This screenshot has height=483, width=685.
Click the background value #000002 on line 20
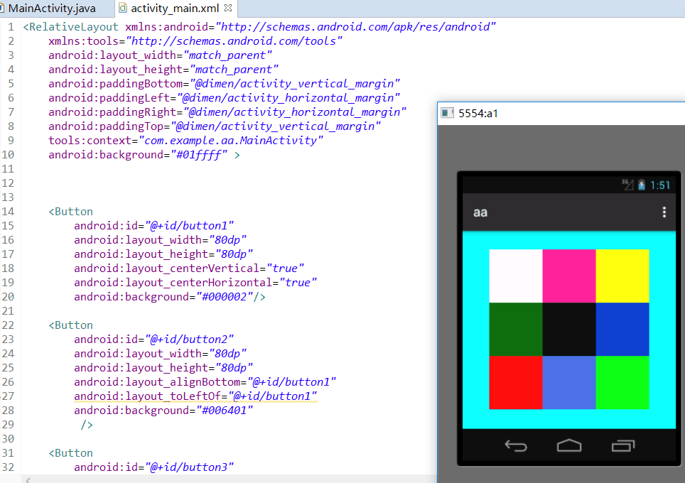click(x=225, y=297)
